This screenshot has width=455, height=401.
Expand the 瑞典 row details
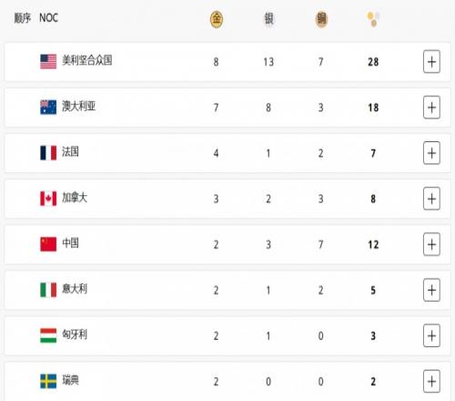(x=431, y=381)
